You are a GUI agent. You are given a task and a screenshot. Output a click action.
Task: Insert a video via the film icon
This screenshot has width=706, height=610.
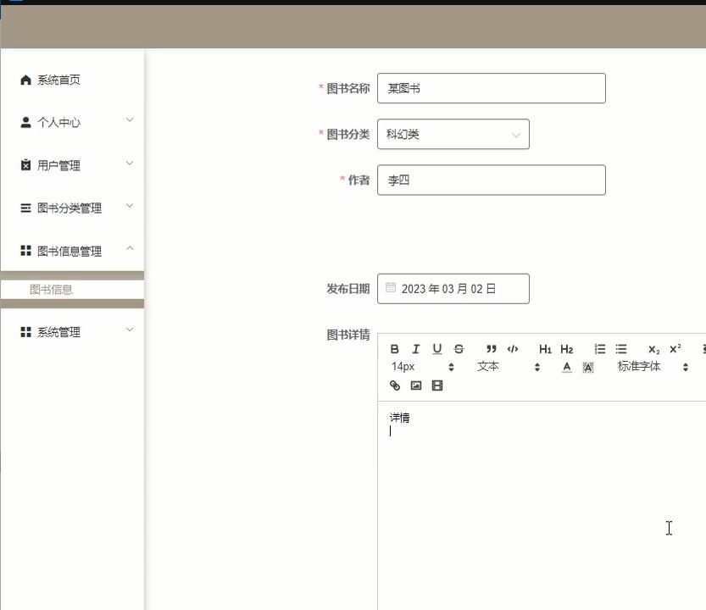(x=437, y=385)
